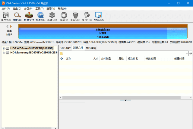Viewport: 193px width, 129px height.
Task: Click the DiskGenius app logo in title bar
Action: click(3, 3)
